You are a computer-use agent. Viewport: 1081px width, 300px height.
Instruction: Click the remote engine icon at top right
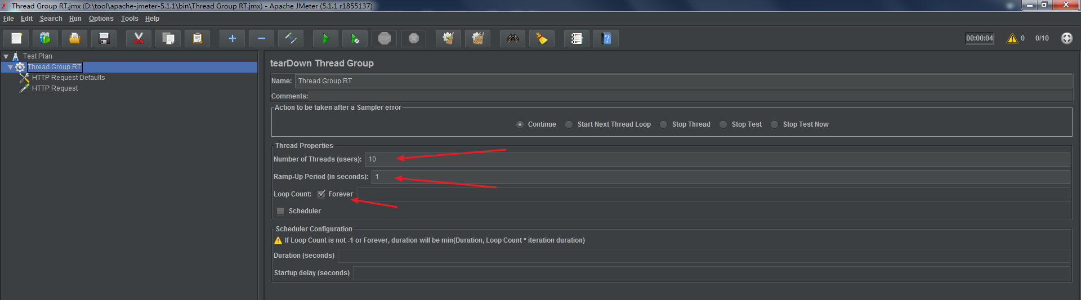coord(1066,38)
